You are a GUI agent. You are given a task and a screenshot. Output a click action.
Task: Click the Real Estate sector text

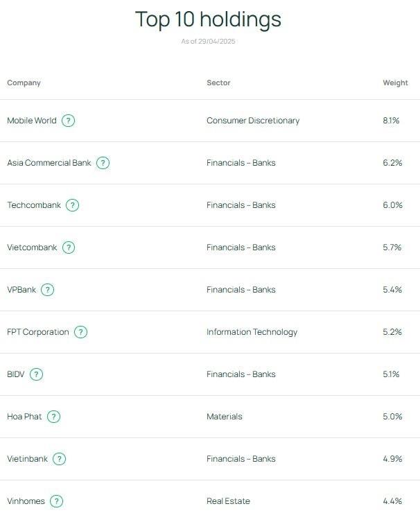pos(228,501)
